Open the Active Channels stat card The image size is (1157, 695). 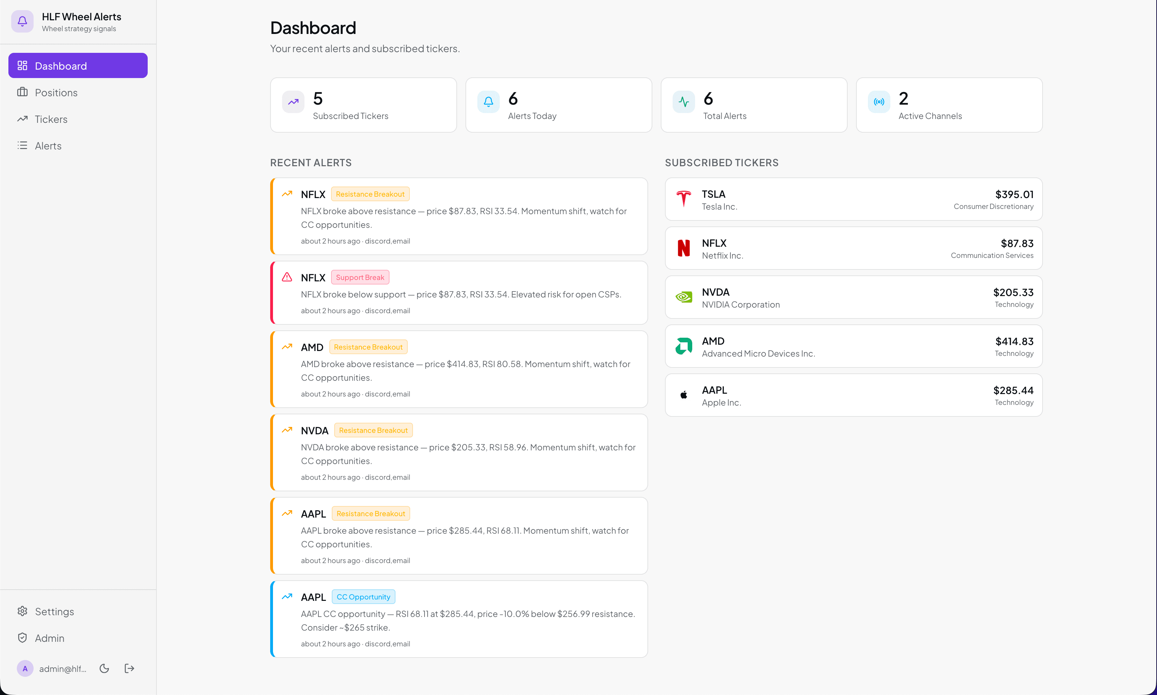click(949, 105)
